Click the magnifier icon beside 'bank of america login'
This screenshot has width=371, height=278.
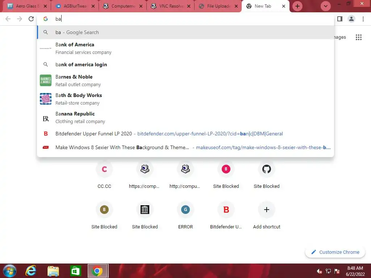click(x=46, y=64)
